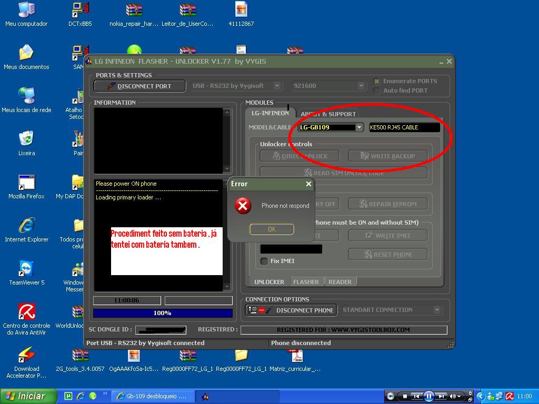
Task: Switch to the ABOUT & SUPPORT tab
Action: tap(328, 114)
